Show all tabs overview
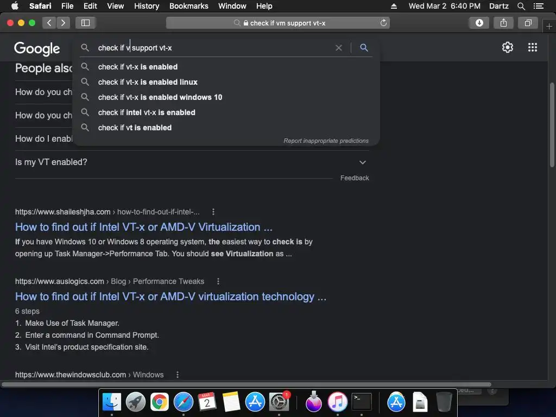This screenshot has width=556, height=417. 528,23
